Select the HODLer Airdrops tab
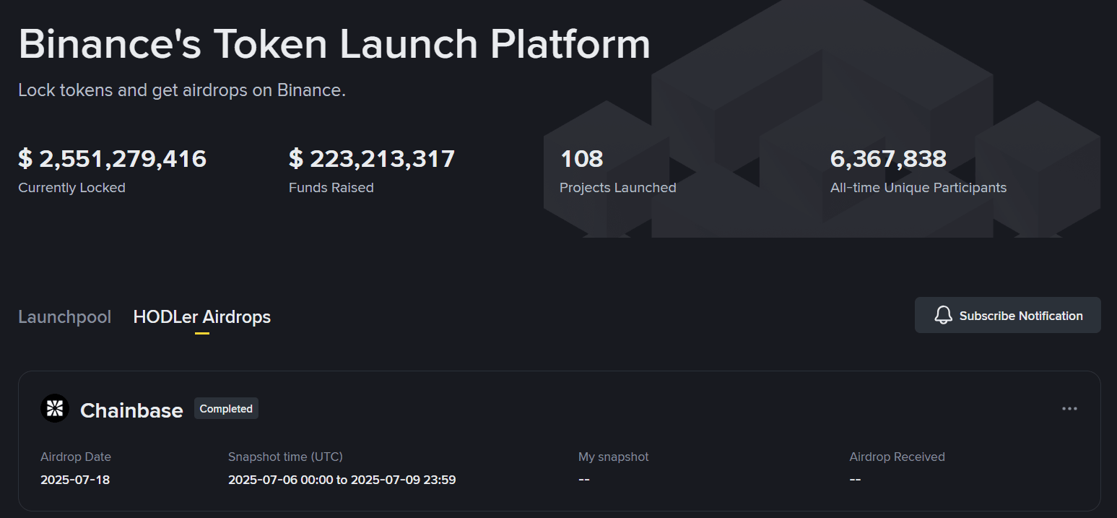The image size is (1117, 518). tap(202, 316)
